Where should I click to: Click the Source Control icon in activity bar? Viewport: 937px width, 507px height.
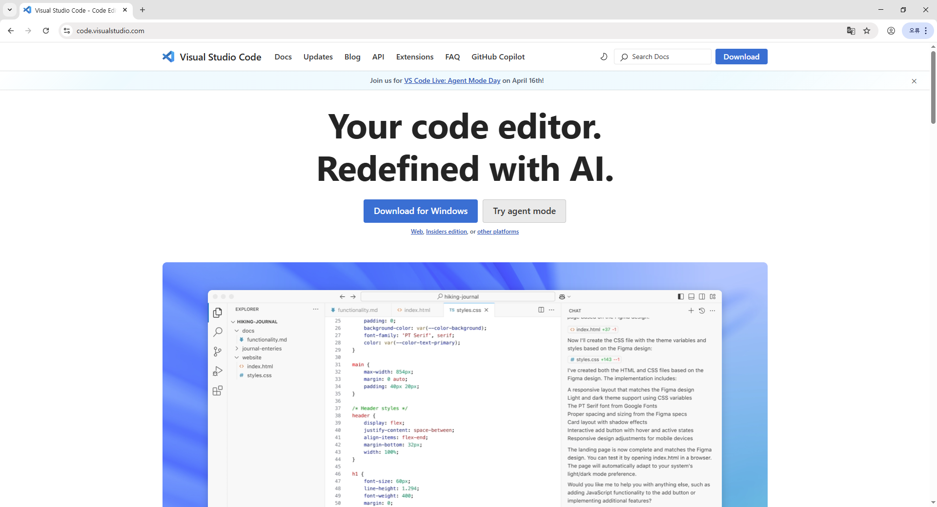click(218, 351)
